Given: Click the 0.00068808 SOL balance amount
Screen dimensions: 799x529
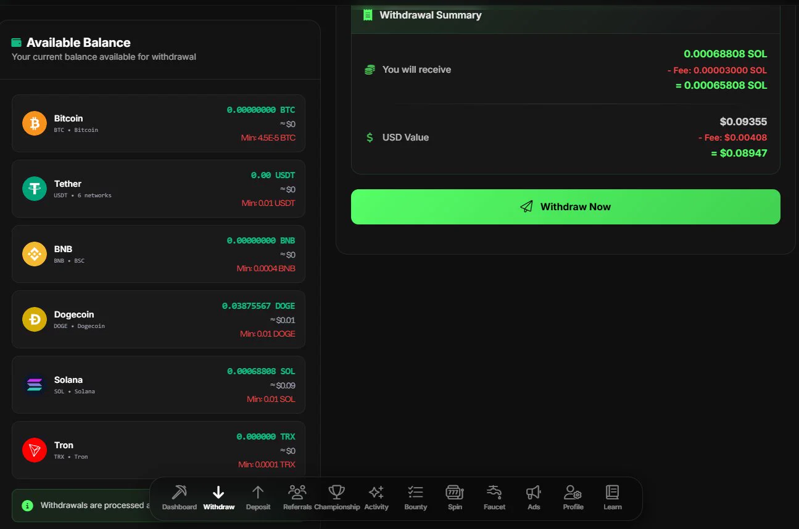Looking at the screenshot, I should click(261, 371).
